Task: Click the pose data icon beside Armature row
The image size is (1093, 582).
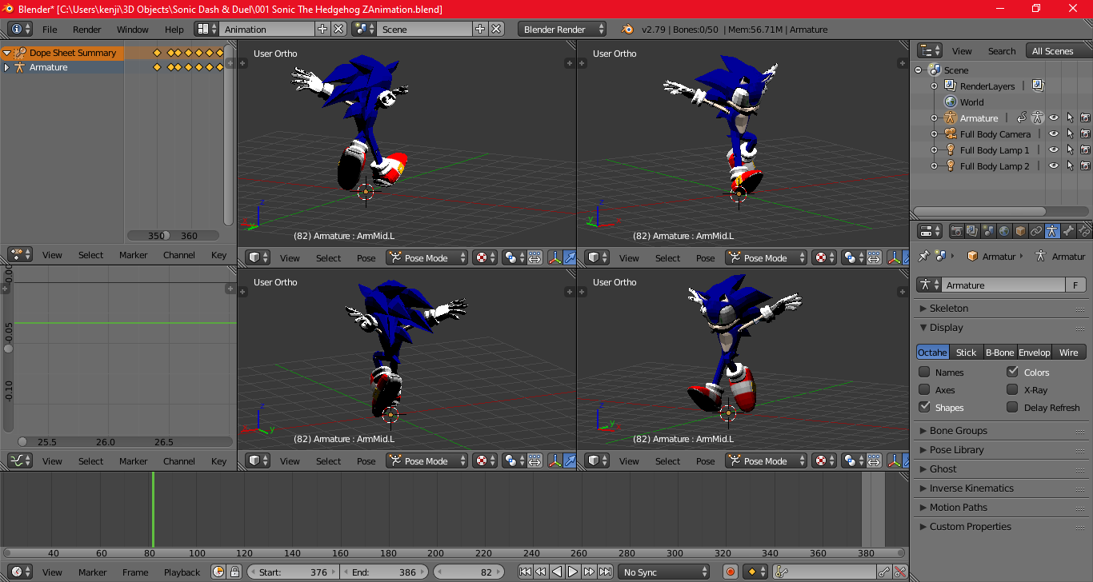Action: [1037, 118]
